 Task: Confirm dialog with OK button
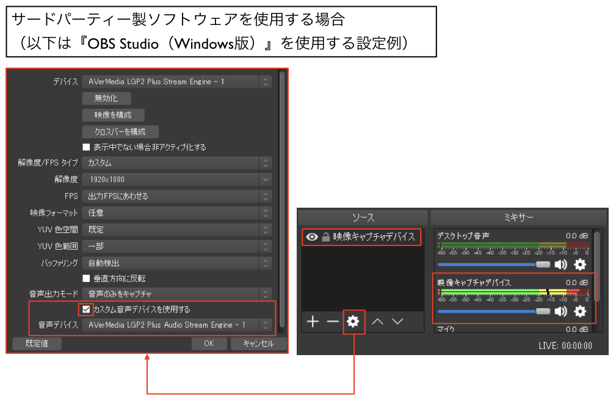(209, 344)
